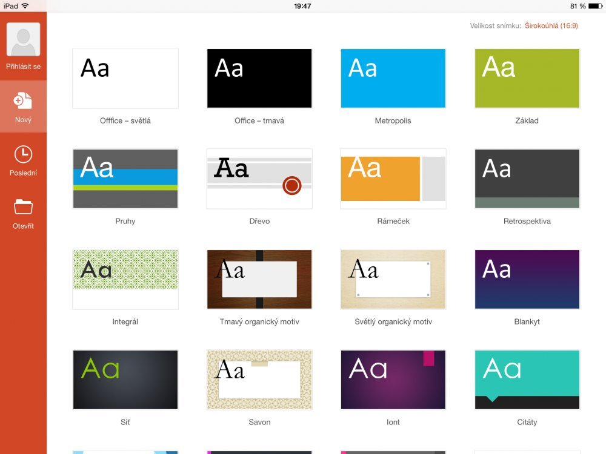The image size is (606, 454).
Task: Select the Přihlásit se avatar icon
Action: 23,39
